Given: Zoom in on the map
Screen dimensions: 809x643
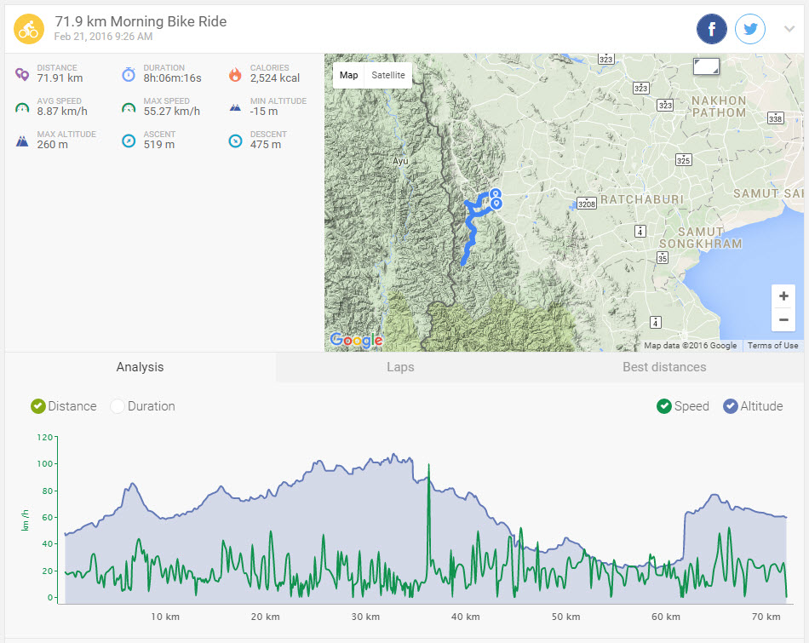Looking at the screenshot, I should (783, 296).
